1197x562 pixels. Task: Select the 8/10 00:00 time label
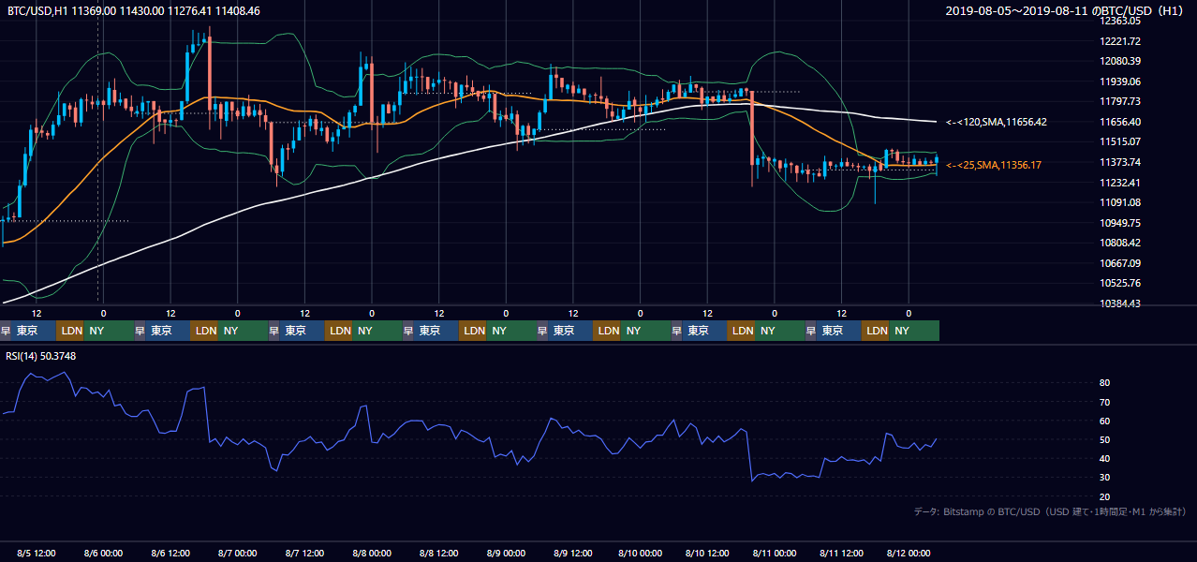click(x=641, y=554)
